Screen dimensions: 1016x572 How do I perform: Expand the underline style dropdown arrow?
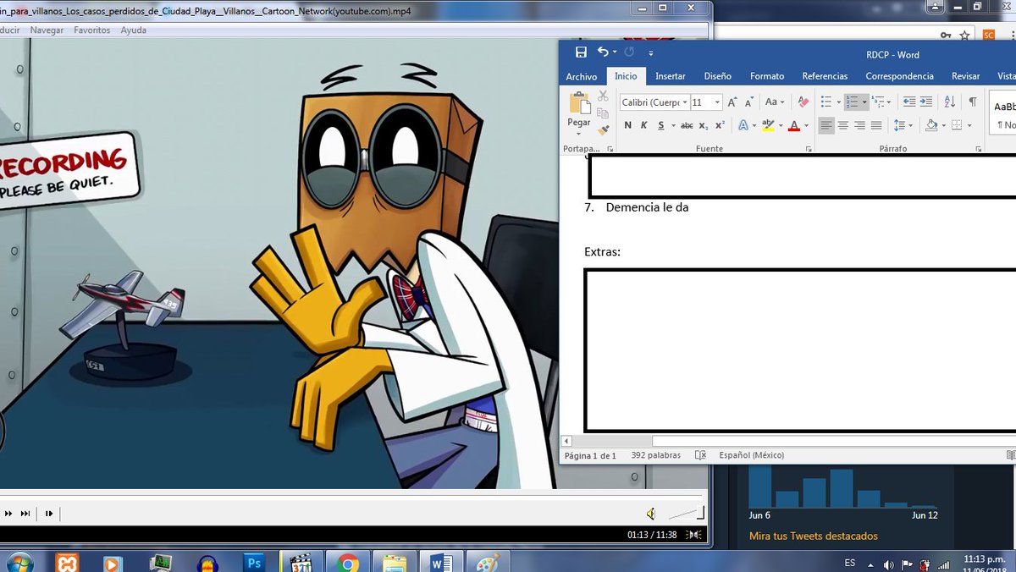(x=672, y=125)
